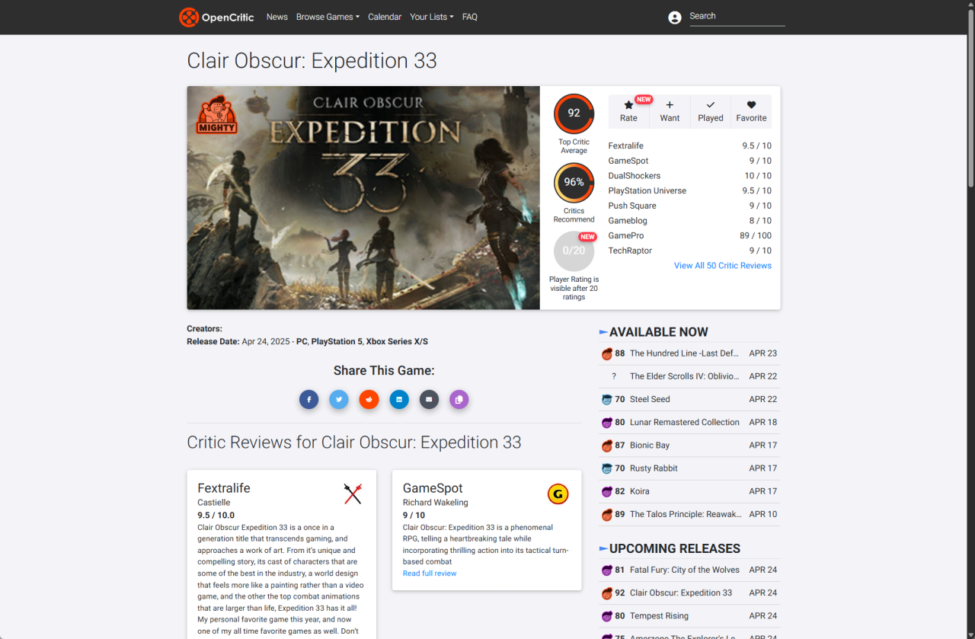This screenshot has width=975, height=639.
Task: Click the Fextralife review card title
Action: (224, 488)
